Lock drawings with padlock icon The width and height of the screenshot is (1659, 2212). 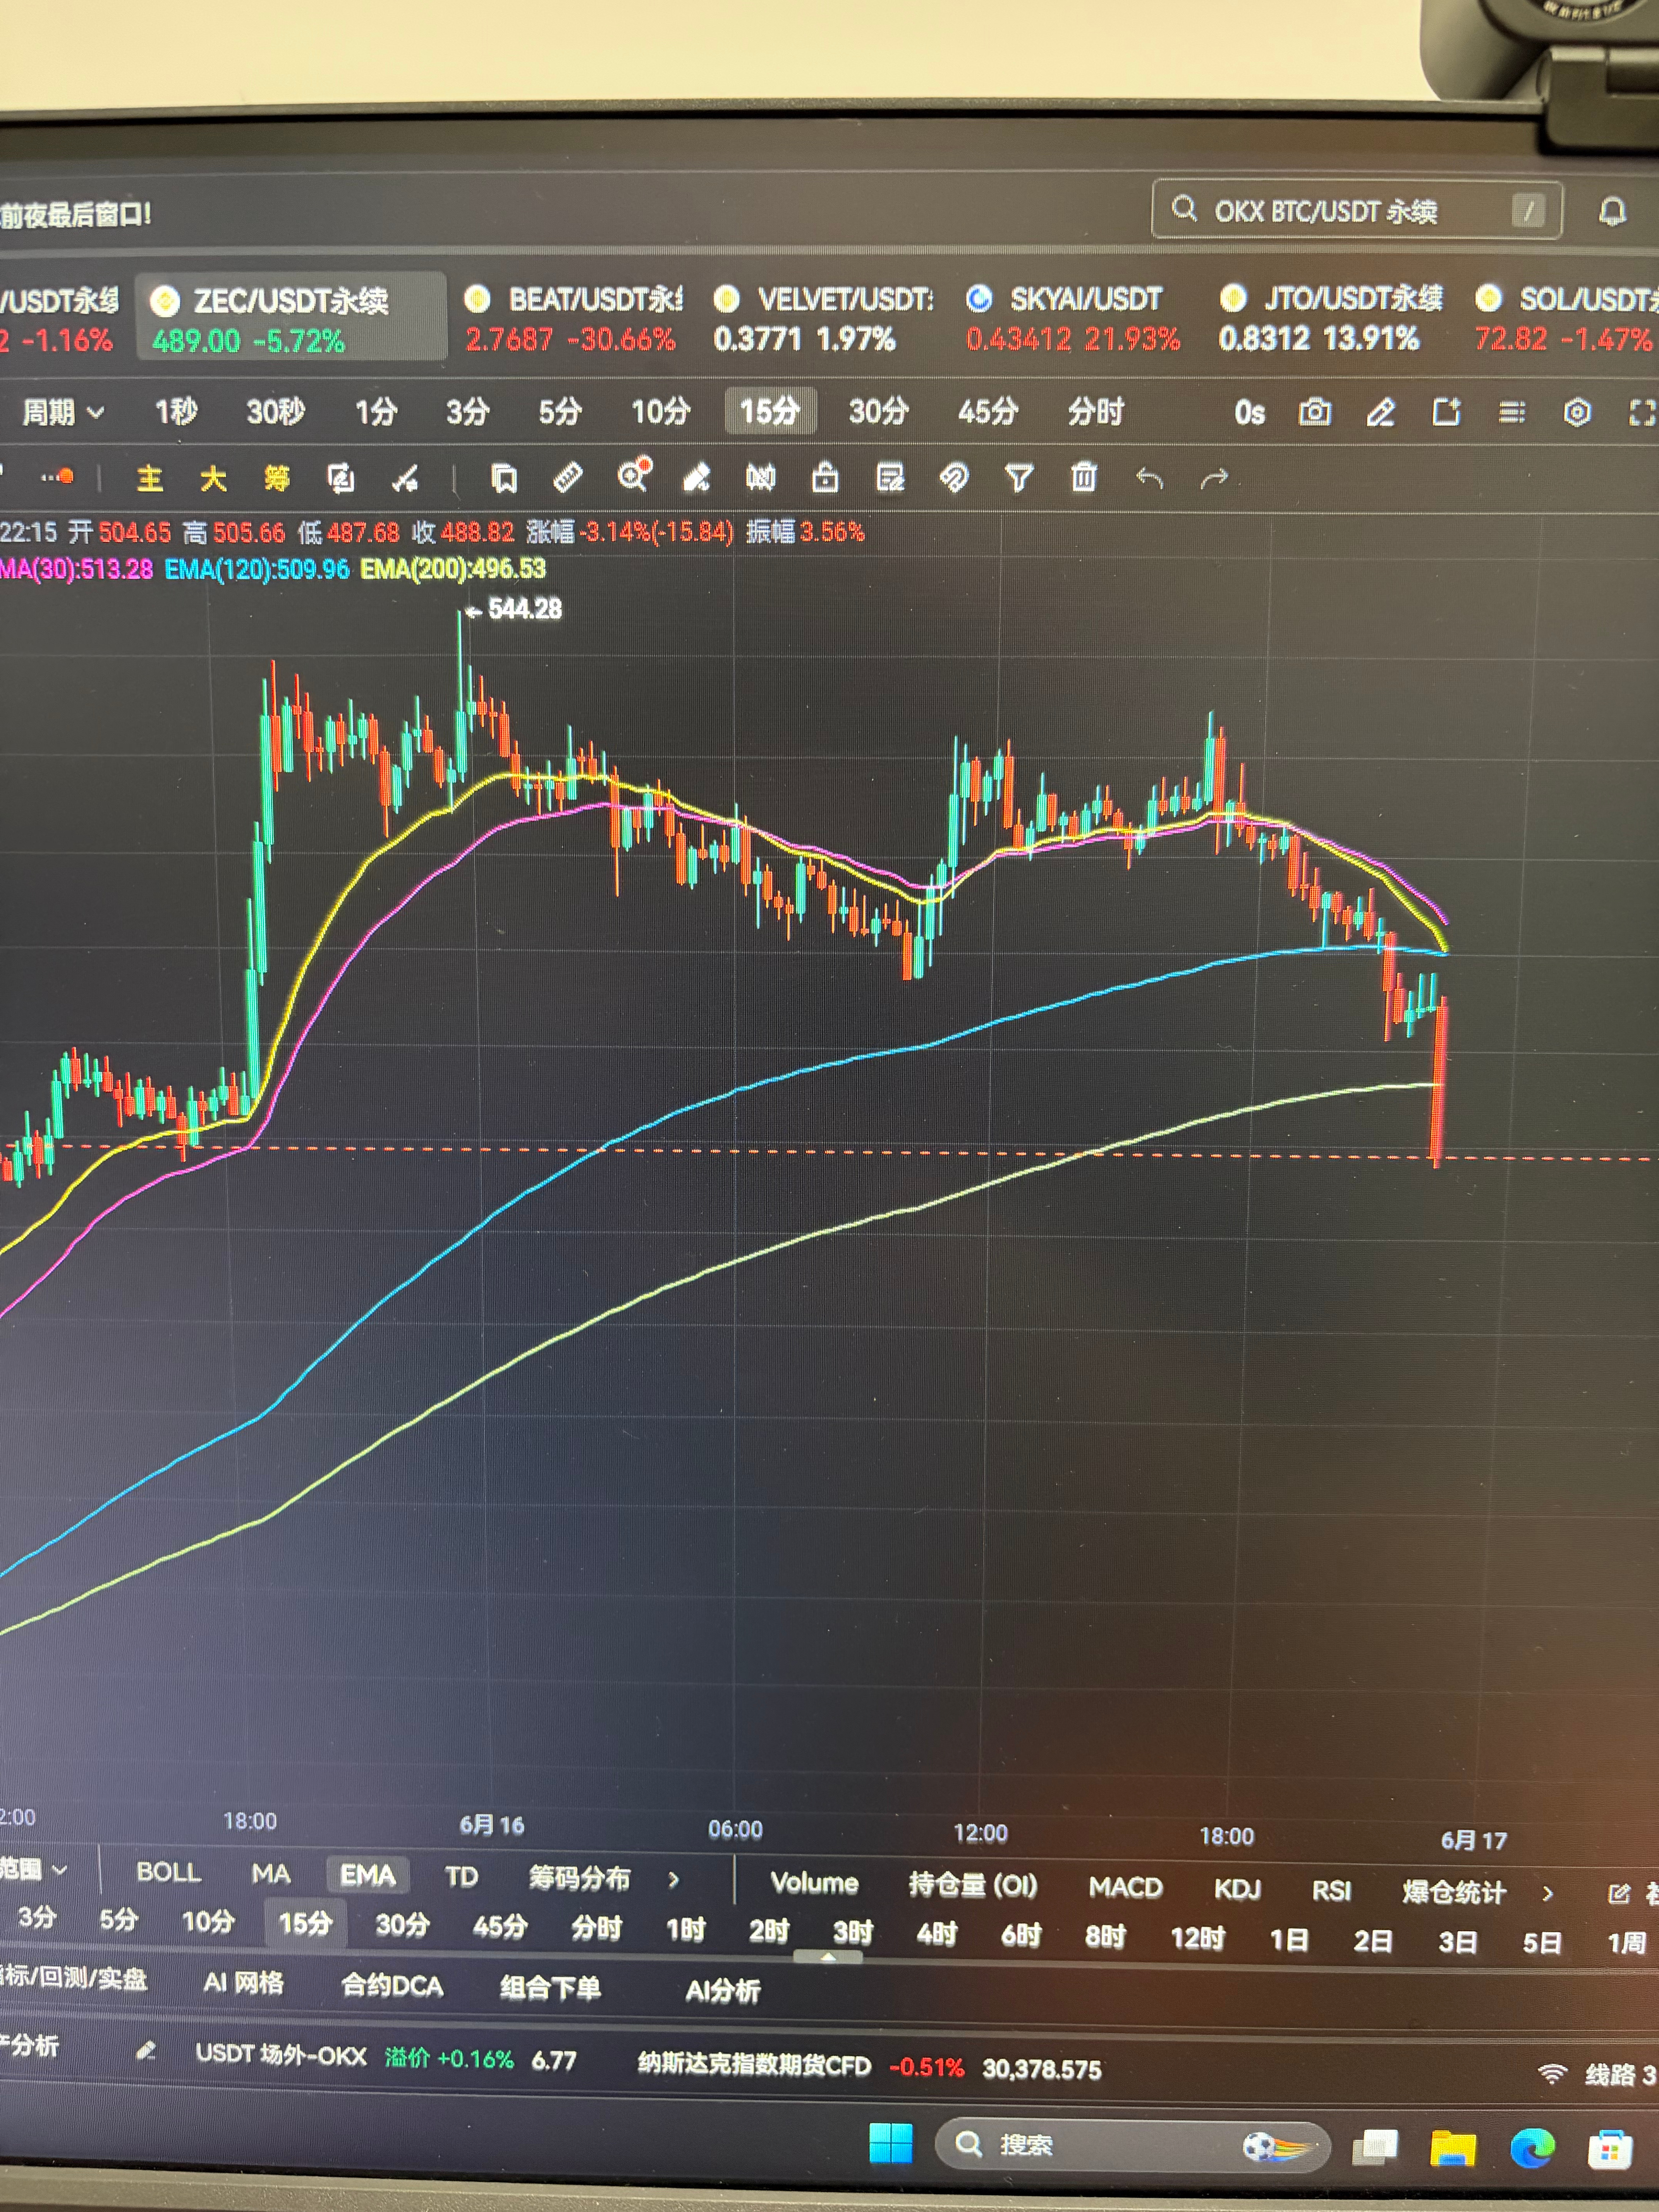click(825, 477)
